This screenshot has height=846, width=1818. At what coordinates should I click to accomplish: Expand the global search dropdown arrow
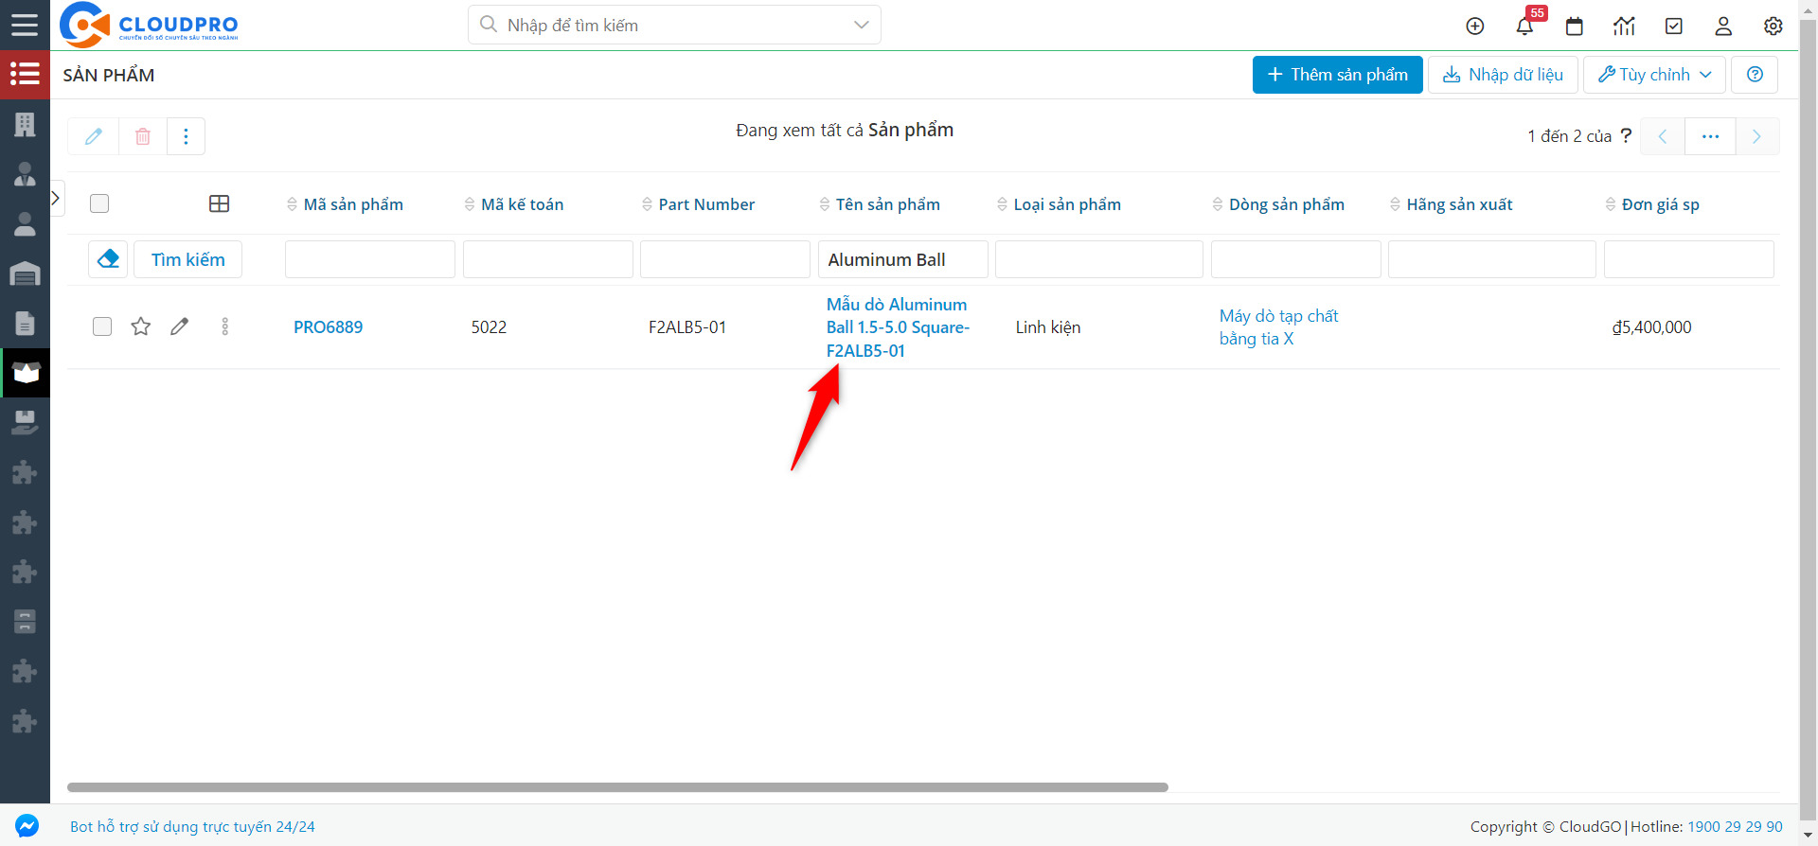pos(861,25)
